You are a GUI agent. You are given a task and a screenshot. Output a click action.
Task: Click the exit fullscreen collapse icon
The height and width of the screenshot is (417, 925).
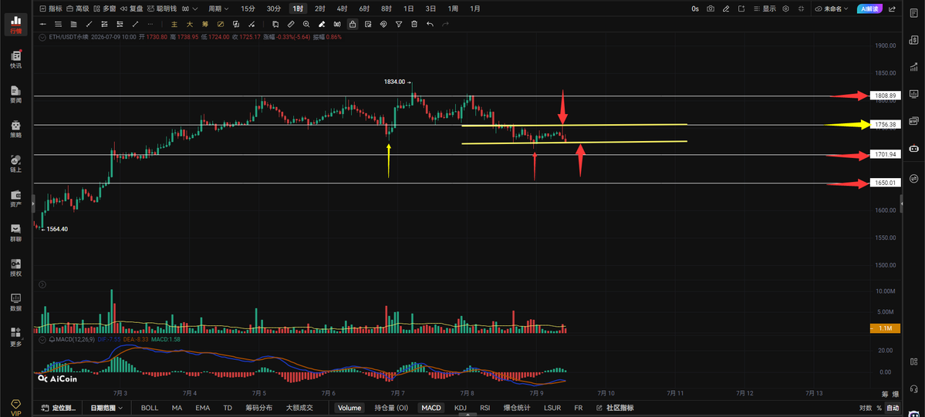tap(801, 8)
